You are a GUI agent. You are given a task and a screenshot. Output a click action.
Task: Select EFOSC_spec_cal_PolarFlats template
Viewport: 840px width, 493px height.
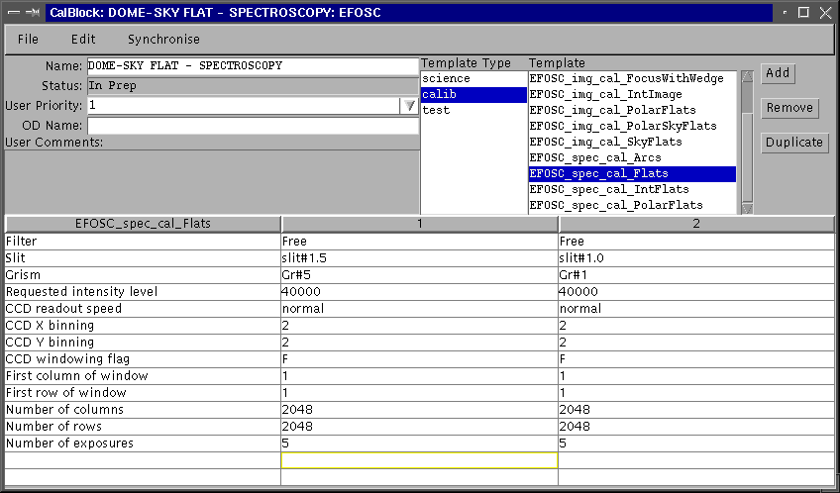click(x=632, y=205)
